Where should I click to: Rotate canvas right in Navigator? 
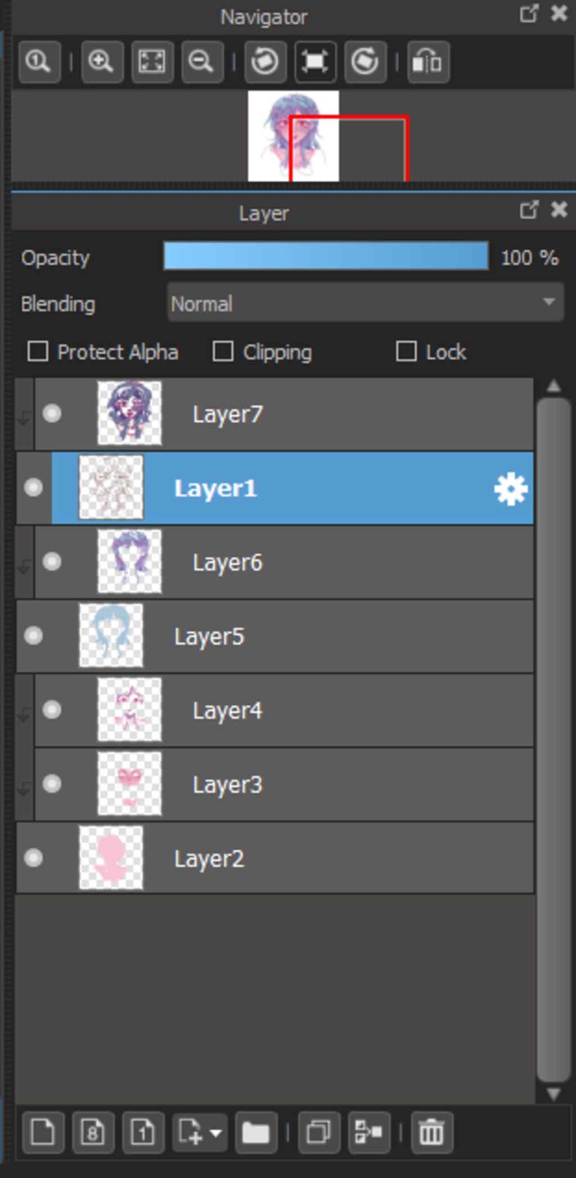click(365, 61)
